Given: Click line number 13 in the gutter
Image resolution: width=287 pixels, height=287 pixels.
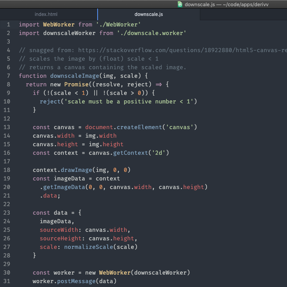Looking at the screenshot, I should click(7, 127).
